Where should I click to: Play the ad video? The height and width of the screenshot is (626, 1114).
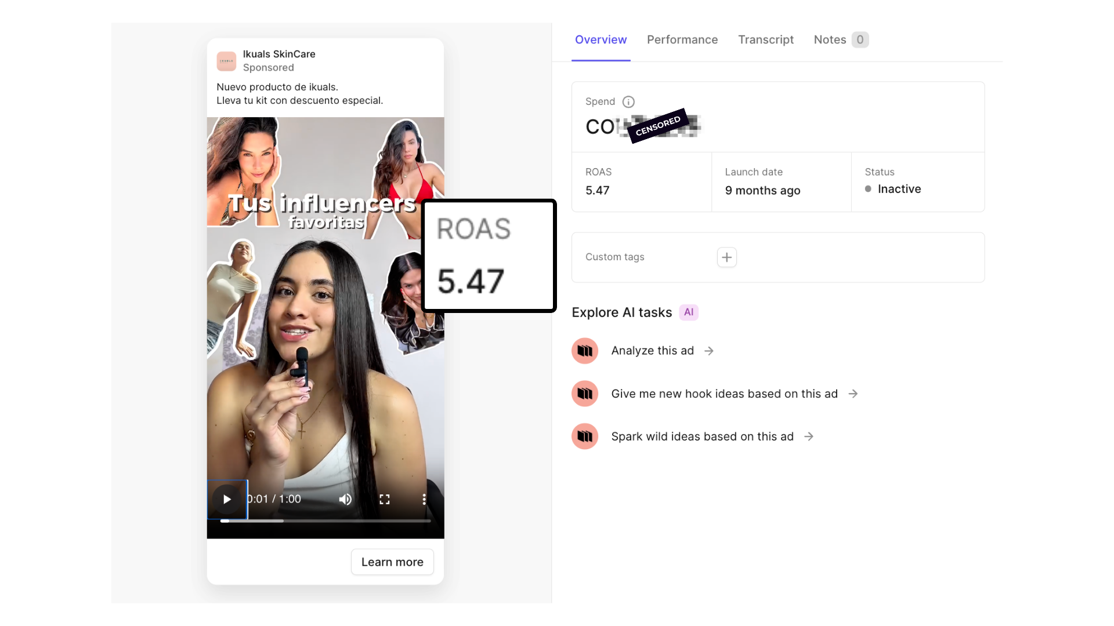227,499
